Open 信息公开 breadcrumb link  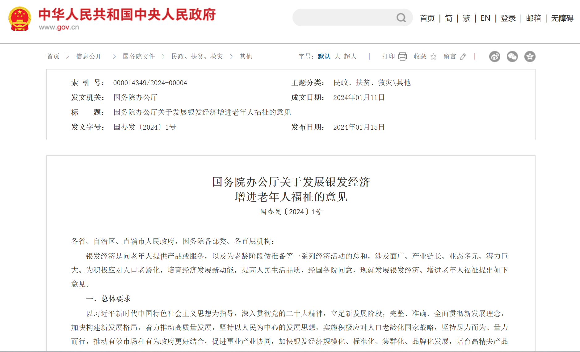tap(89, 57)
